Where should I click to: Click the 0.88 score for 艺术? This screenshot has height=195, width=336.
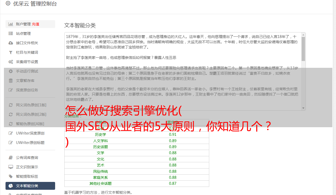[173, 165]
